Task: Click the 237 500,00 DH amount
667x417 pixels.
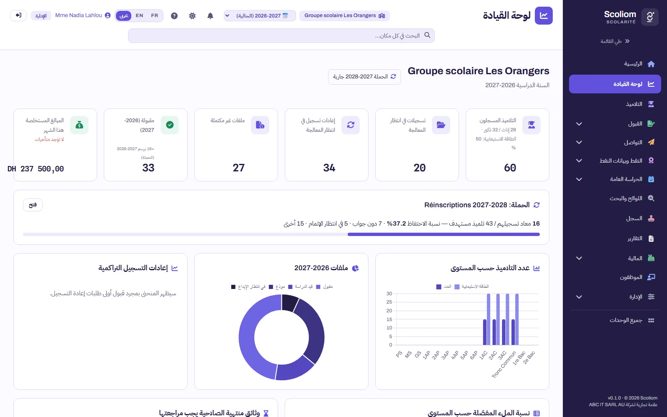Action: click(x=36, y=169)
